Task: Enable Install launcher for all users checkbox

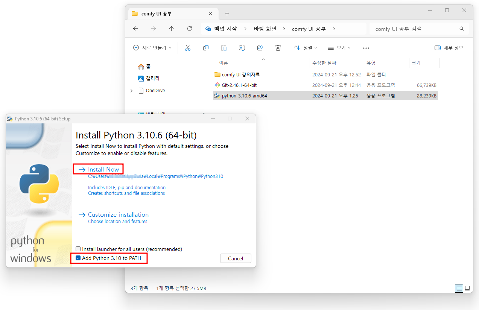Action: (78, 249)
